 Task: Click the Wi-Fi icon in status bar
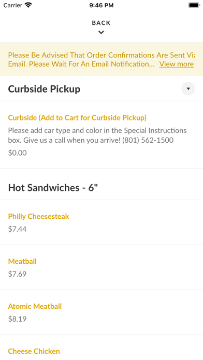coord(28,5)
